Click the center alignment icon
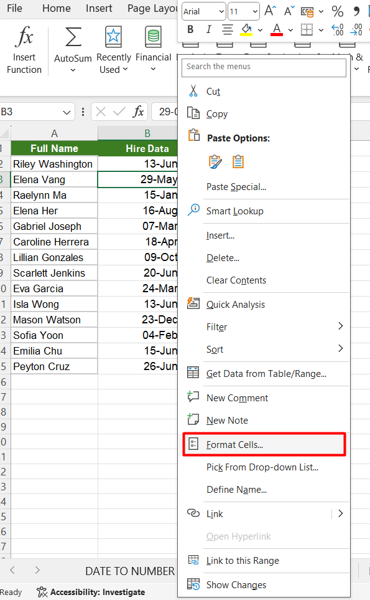The width and height of the screenshot is (370, 600). 228,29
